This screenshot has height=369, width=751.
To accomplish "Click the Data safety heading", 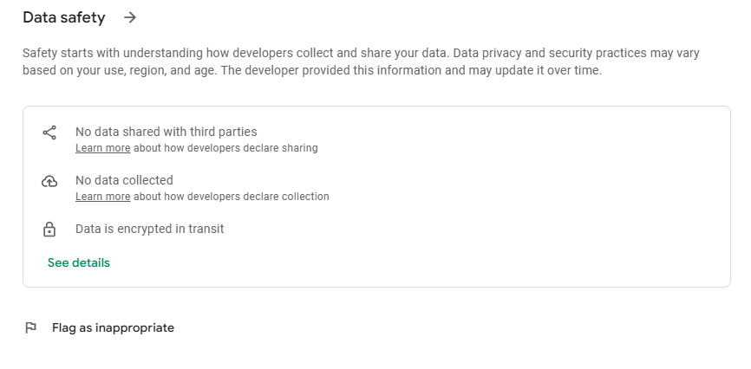I will click(63, 17).
